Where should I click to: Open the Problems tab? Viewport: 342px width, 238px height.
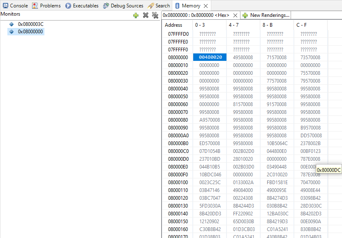tap(46, 5)
